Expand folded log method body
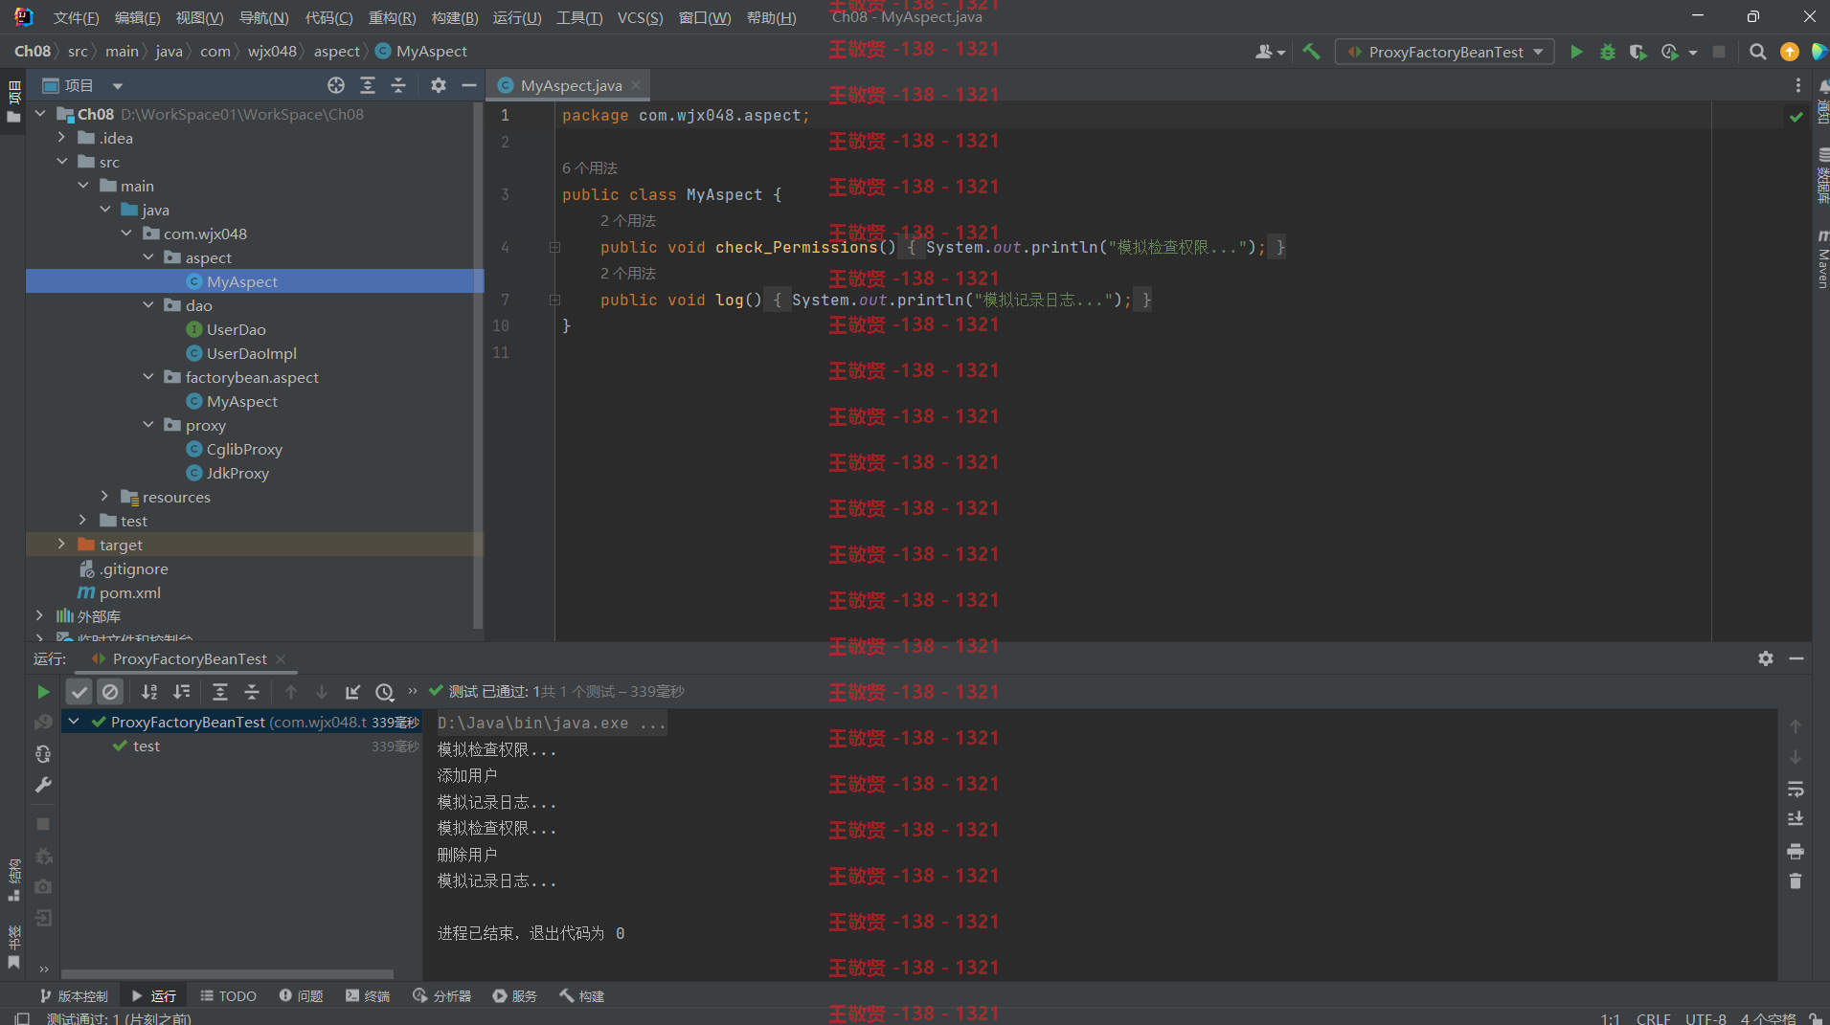This screenshot has height=1025, width=1830. click(554, 300)
